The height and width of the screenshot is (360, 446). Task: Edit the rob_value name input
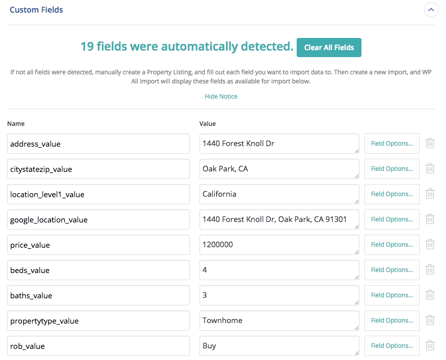point(98,346)
